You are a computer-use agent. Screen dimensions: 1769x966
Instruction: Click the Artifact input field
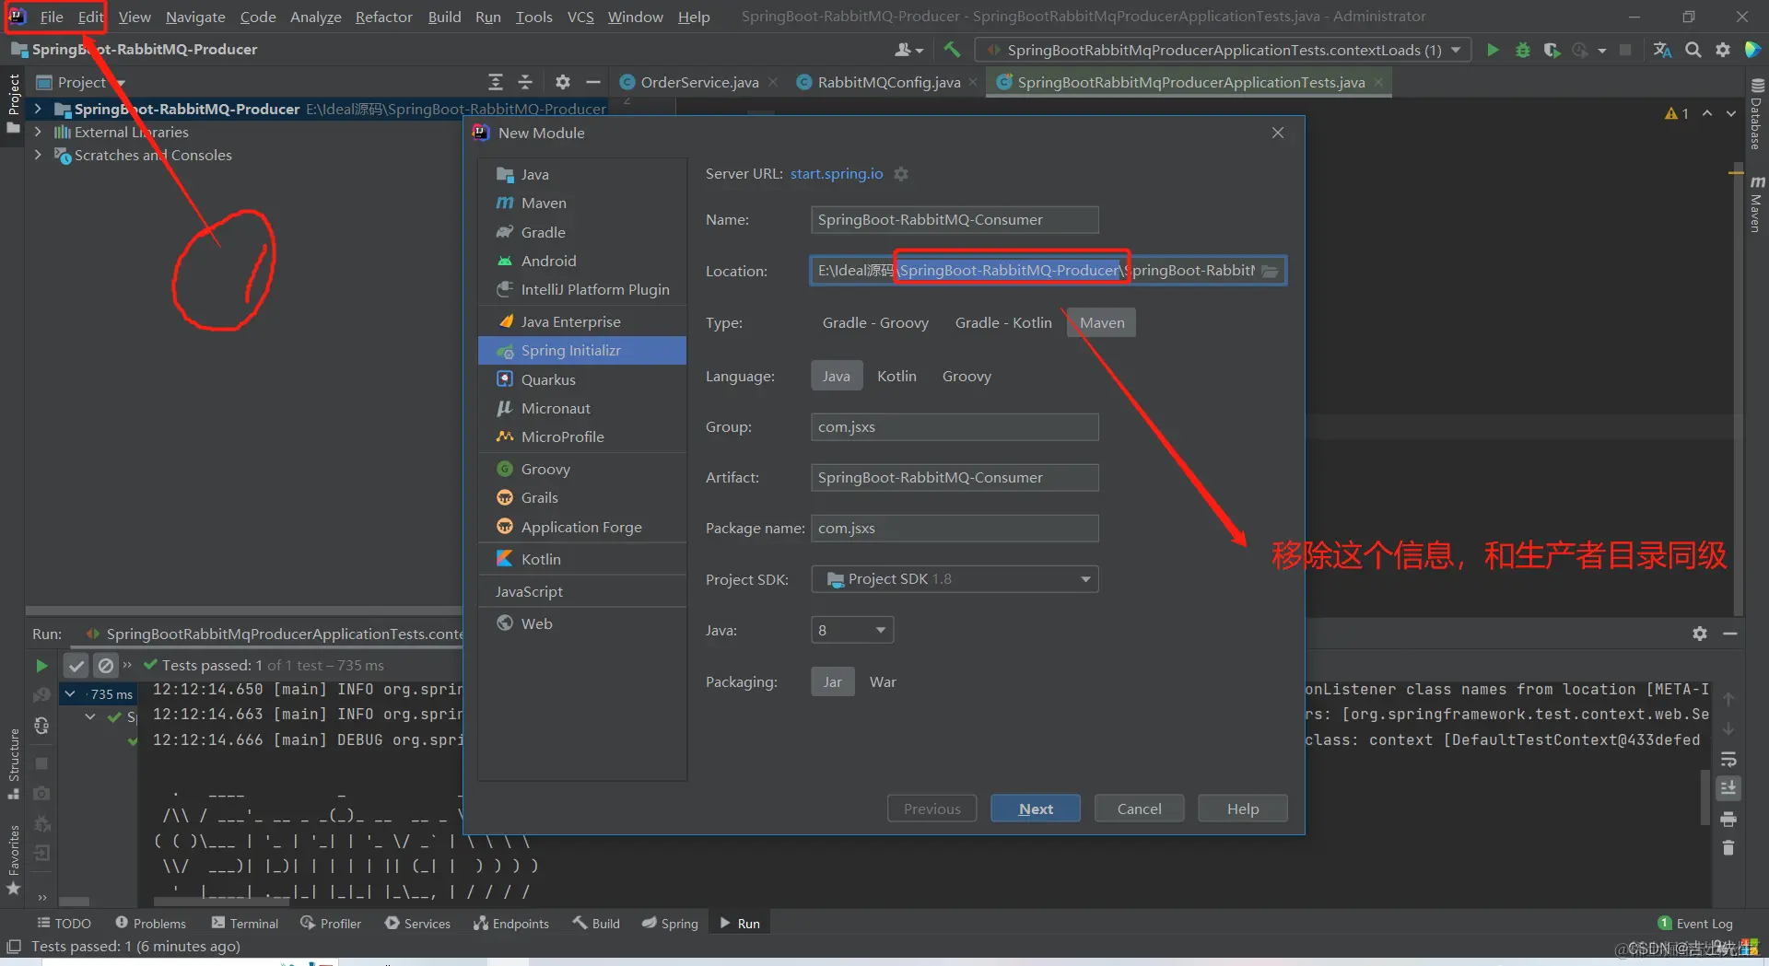(x=955, y=478)
